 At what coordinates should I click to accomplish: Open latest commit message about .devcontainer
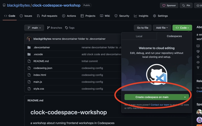tap(79, 39)
